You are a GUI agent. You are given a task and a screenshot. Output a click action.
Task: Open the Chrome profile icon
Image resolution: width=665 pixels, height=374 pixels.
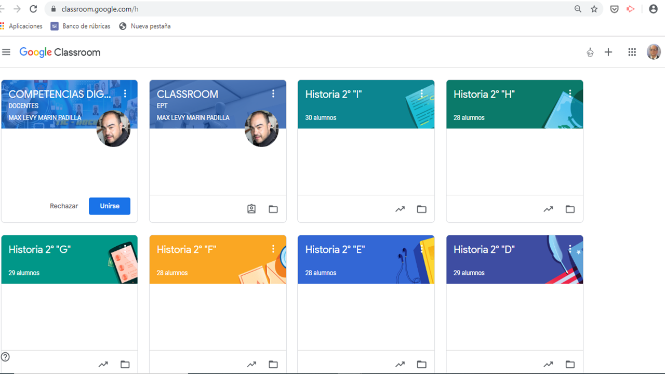click(654, 9)
